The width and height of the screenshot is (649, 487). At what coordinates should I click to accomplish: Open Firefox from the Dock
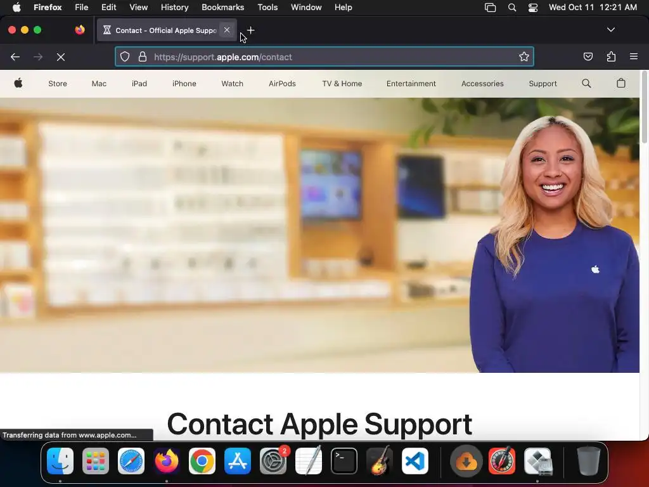tap(167, 461)
